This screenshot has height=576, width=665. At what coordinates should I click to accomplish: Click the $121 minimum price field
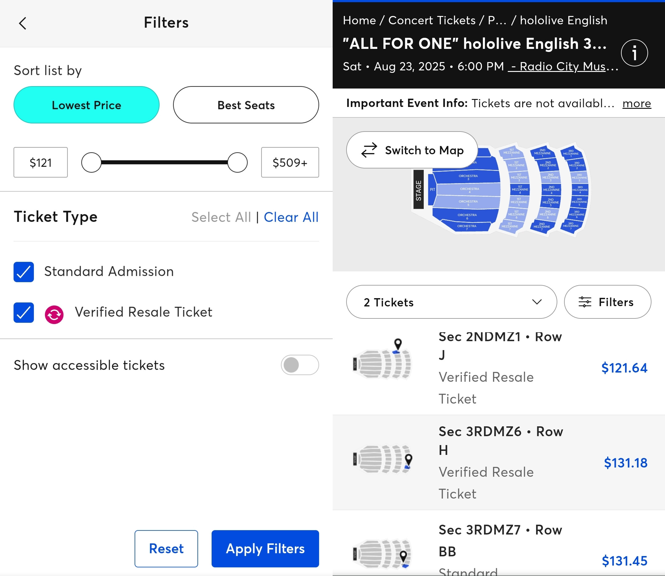41,162
